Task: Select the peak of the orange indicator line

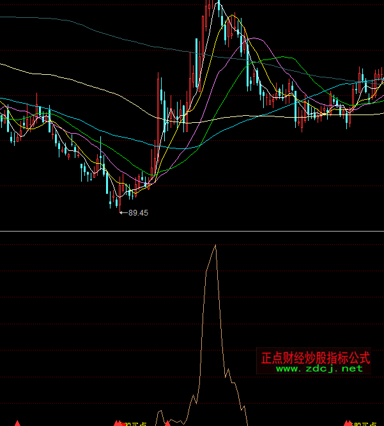Action: point(215,245)
